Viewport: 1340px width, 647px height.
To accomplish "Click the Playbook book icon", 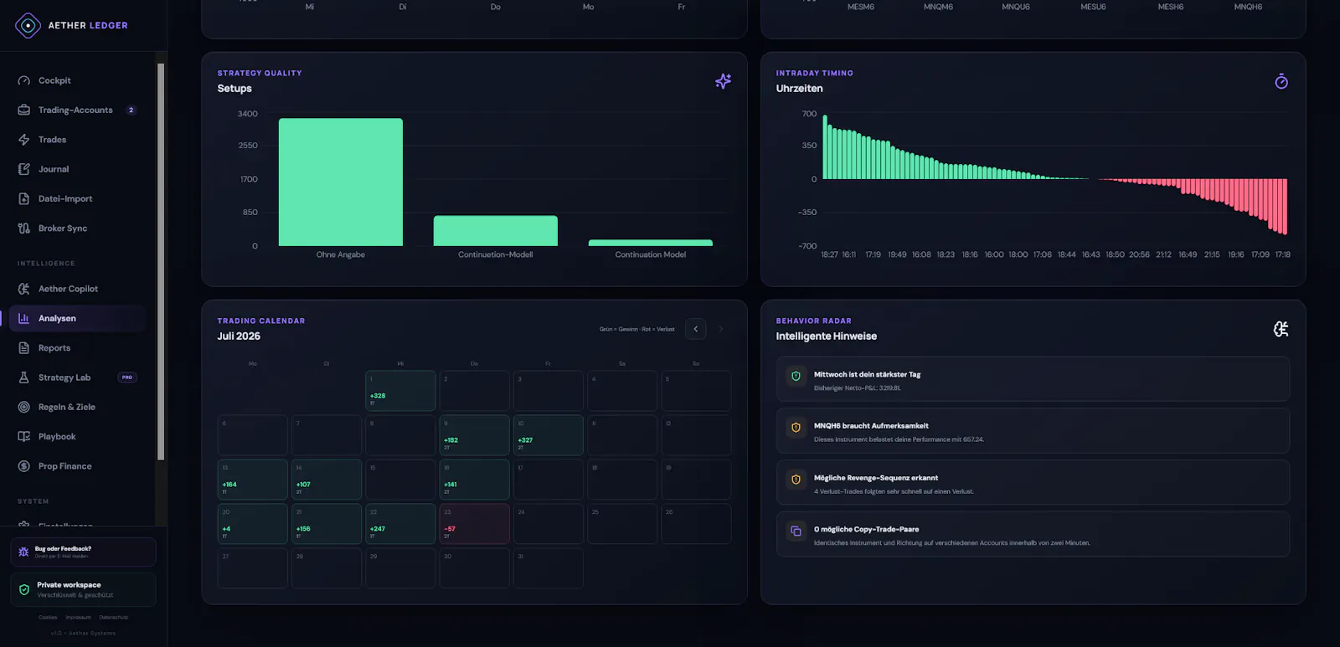I will pyautogui.click(x=23, y=437).
